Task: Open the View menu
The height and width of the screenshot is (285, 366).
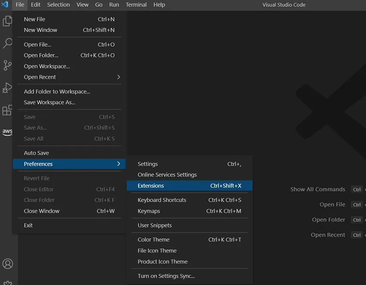Action: [82, 5]
